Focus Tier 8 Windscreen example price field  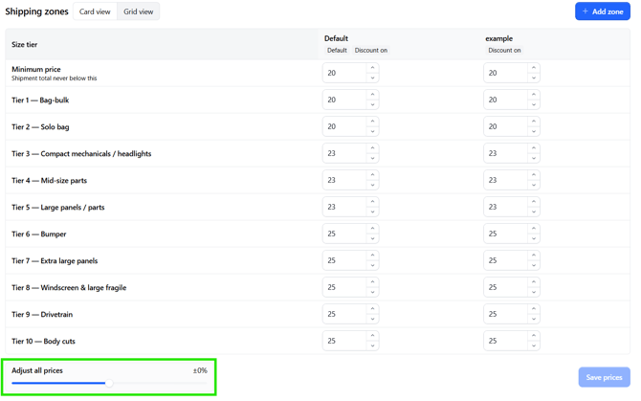512,287
